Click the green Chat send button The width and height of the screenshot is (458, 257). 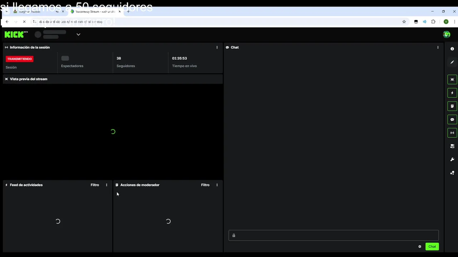[x=432, y=247]
